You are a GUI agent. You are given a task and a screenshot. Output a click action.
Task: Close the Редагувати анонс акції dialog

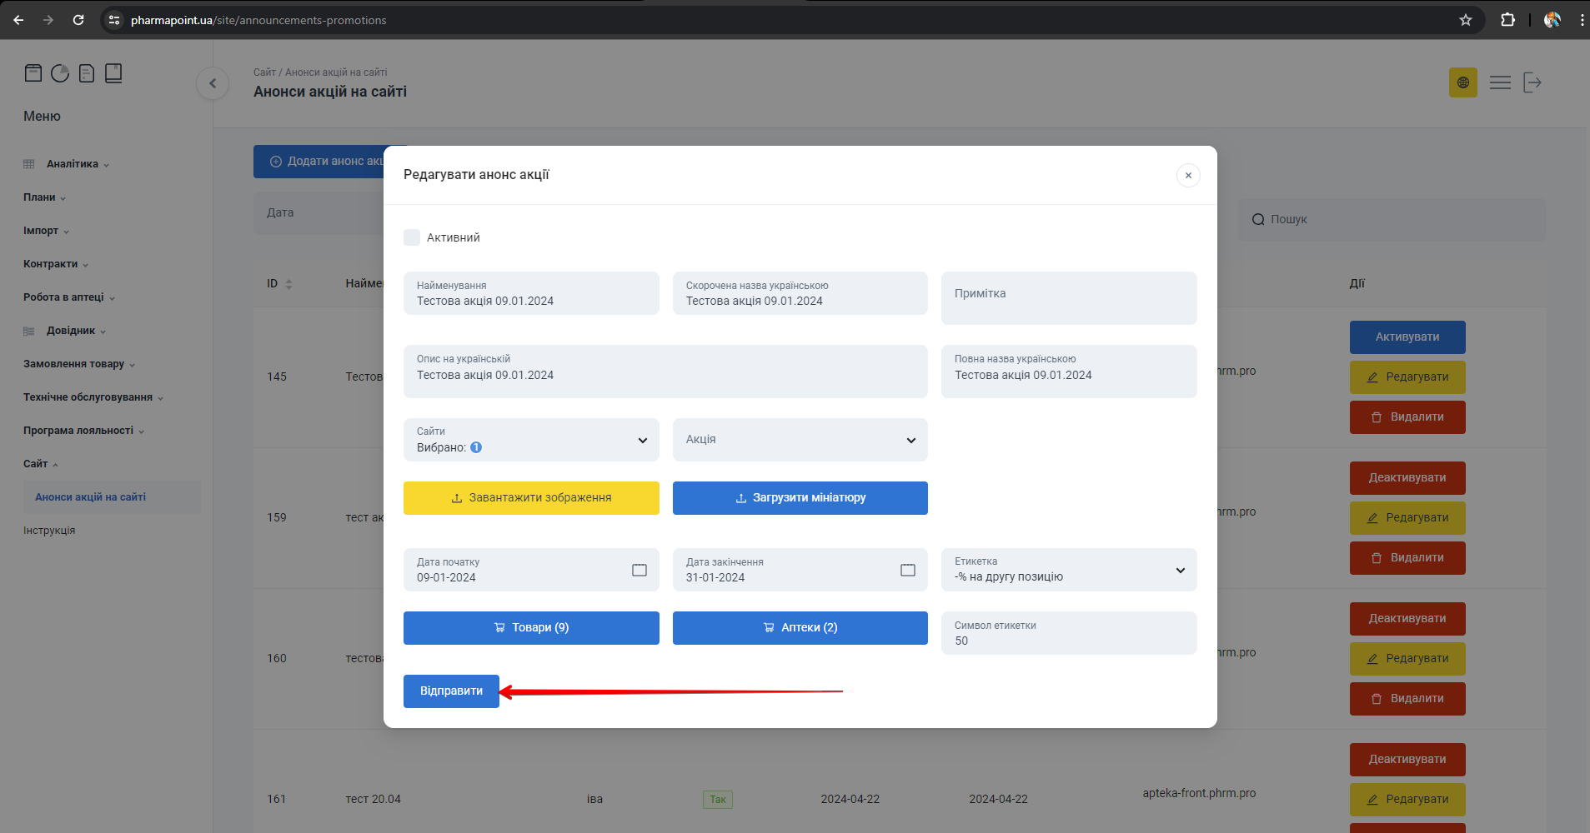[1187, 175]
